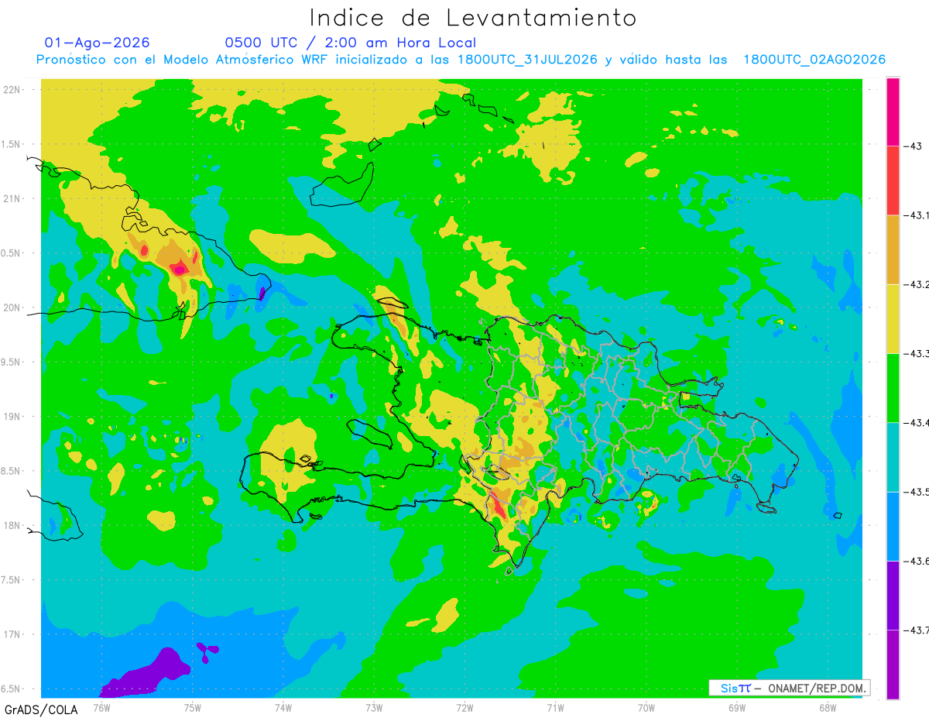Screen dimensions: 929x718
Task: Click legend value '-43.3'
Action: (916, 354)
